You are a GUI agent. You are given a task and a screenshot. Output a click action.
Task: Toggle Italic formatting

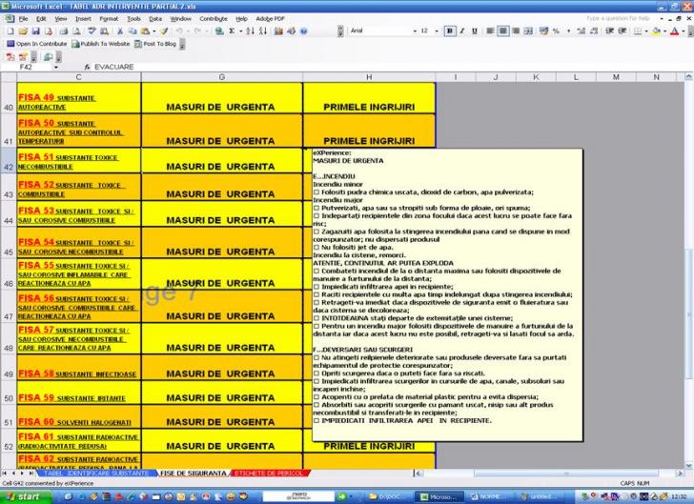462,31
